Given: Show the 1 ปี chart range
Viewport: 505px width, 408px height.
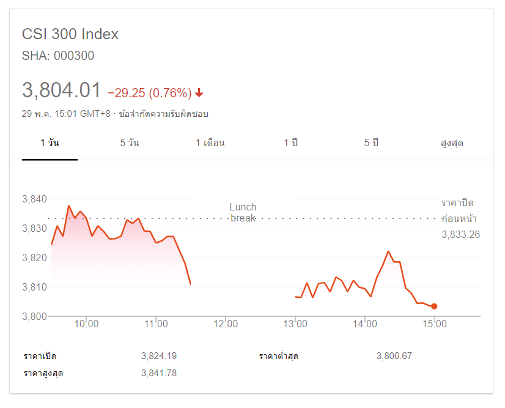Looking at the screenshot, I should pyautogui.click(x=290, y=143).
